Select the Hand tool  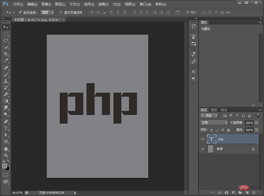(x=6, y=149)
